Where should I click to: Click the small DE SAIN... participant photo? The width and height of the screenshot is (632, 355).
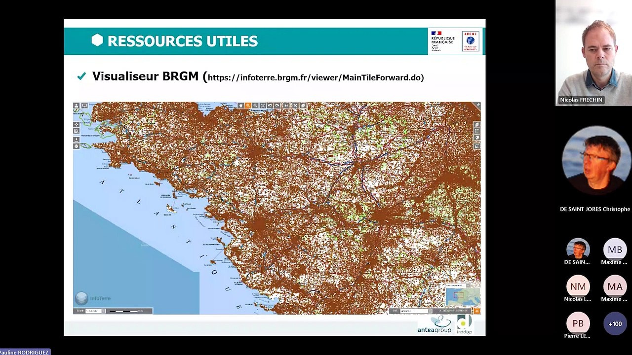[x=578, y=249]
